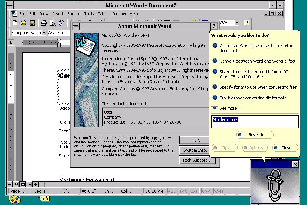Screen dimensions: 307x205
Task: Click the tab alignment selector beside the ruler
Action: click(x=11, y=42)
